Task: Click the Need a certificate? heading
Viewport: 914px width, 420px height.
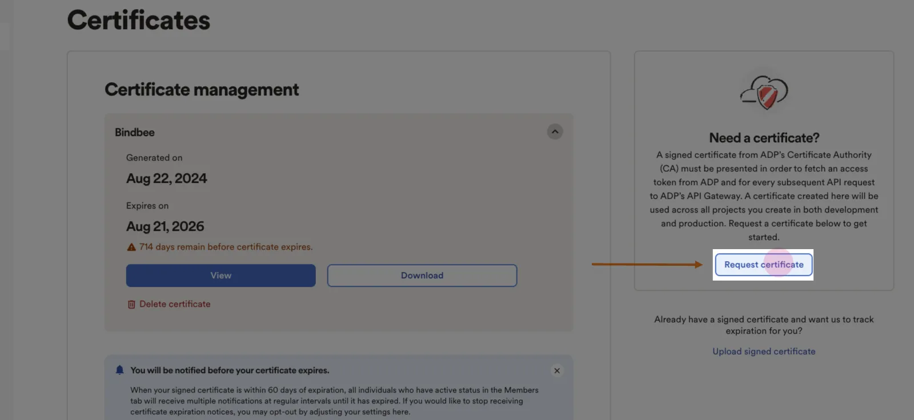Action: 764,138
